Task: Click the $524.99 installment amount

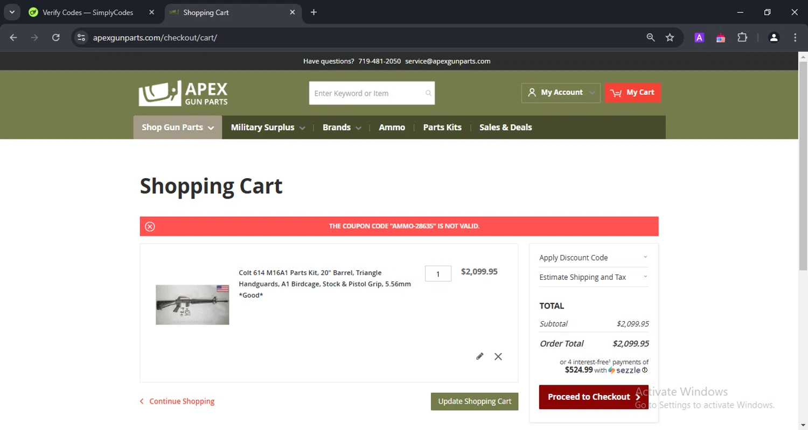Action: pos(579,370)
